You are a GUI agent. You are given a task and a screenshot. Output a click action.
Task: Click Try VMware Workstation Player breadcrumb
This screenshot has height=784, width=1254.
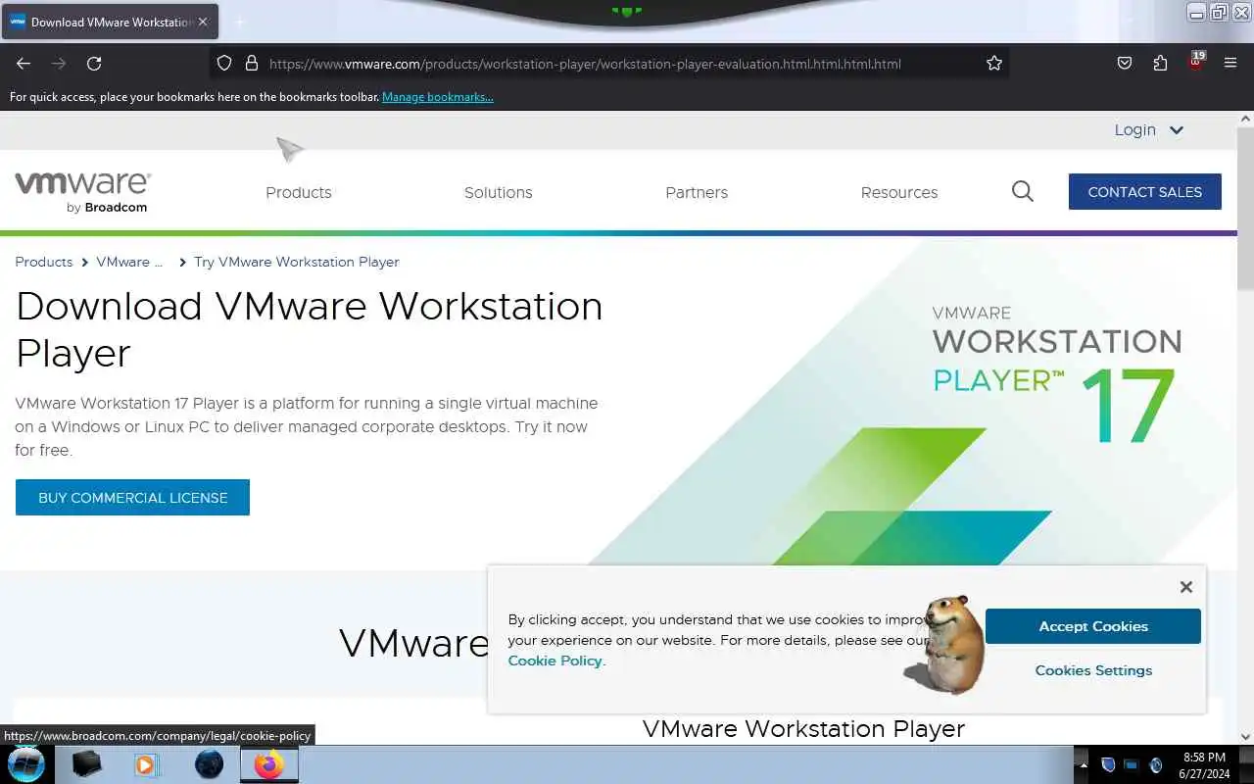tap(297, 262)
